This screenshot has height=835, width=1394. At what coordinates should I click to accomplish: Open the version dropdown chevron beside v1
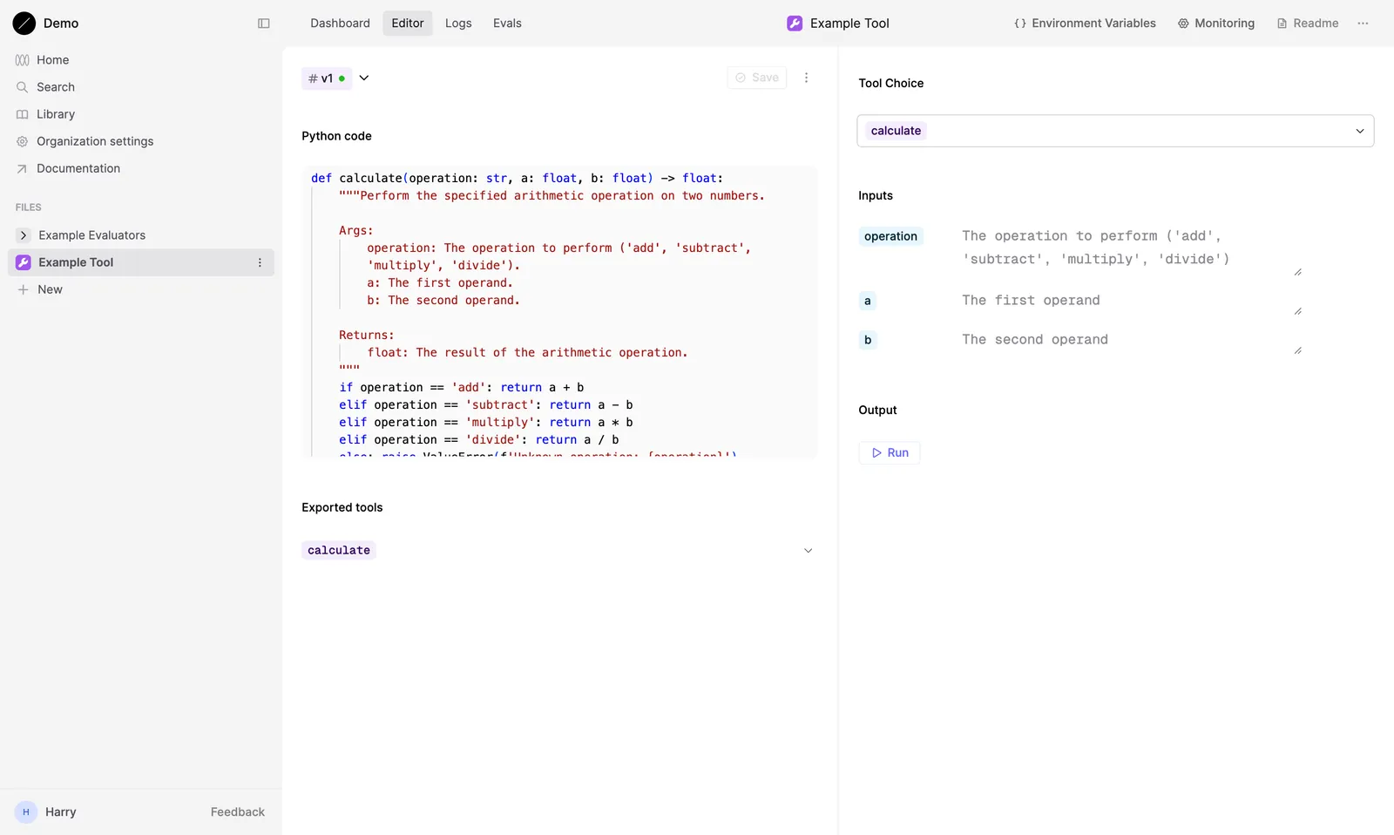pos(364,78)
